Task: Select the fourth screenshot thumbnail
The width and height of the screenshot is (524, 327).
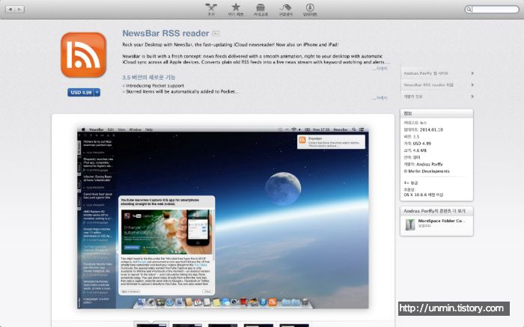Action: coord(258,325)
